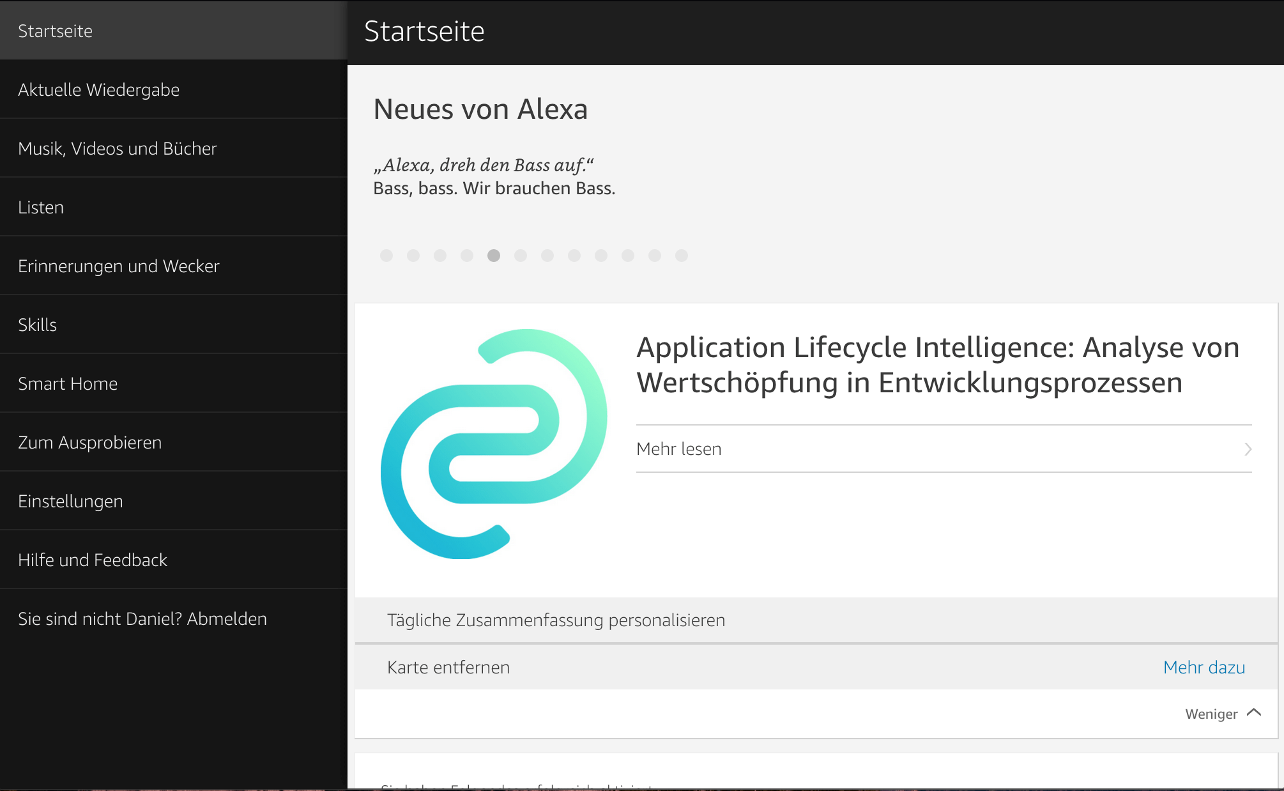
Task: Select the first carousel dot
Action: (x=386, y=256)
